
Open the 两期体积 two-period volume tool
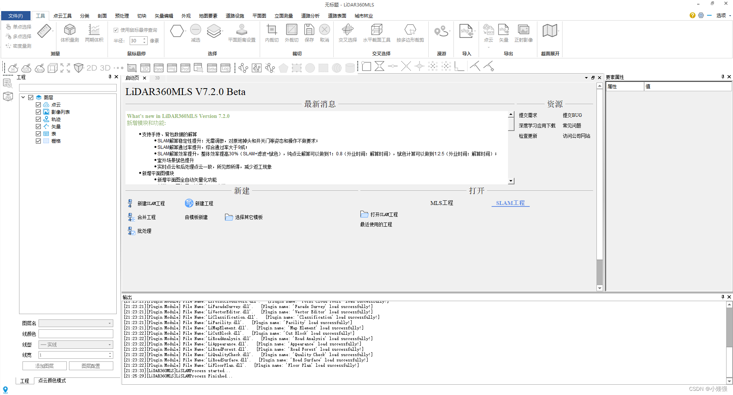(x=94, y=33)
